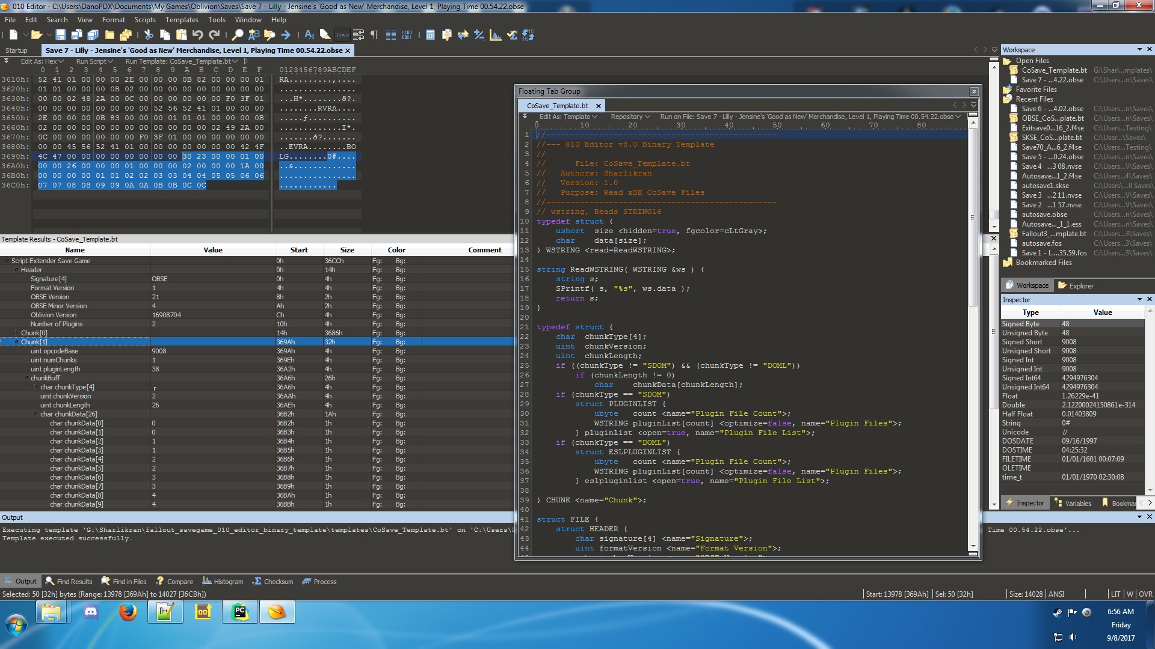Collapse the Header tree node
1155x649 pixels.
coord(17,270)
